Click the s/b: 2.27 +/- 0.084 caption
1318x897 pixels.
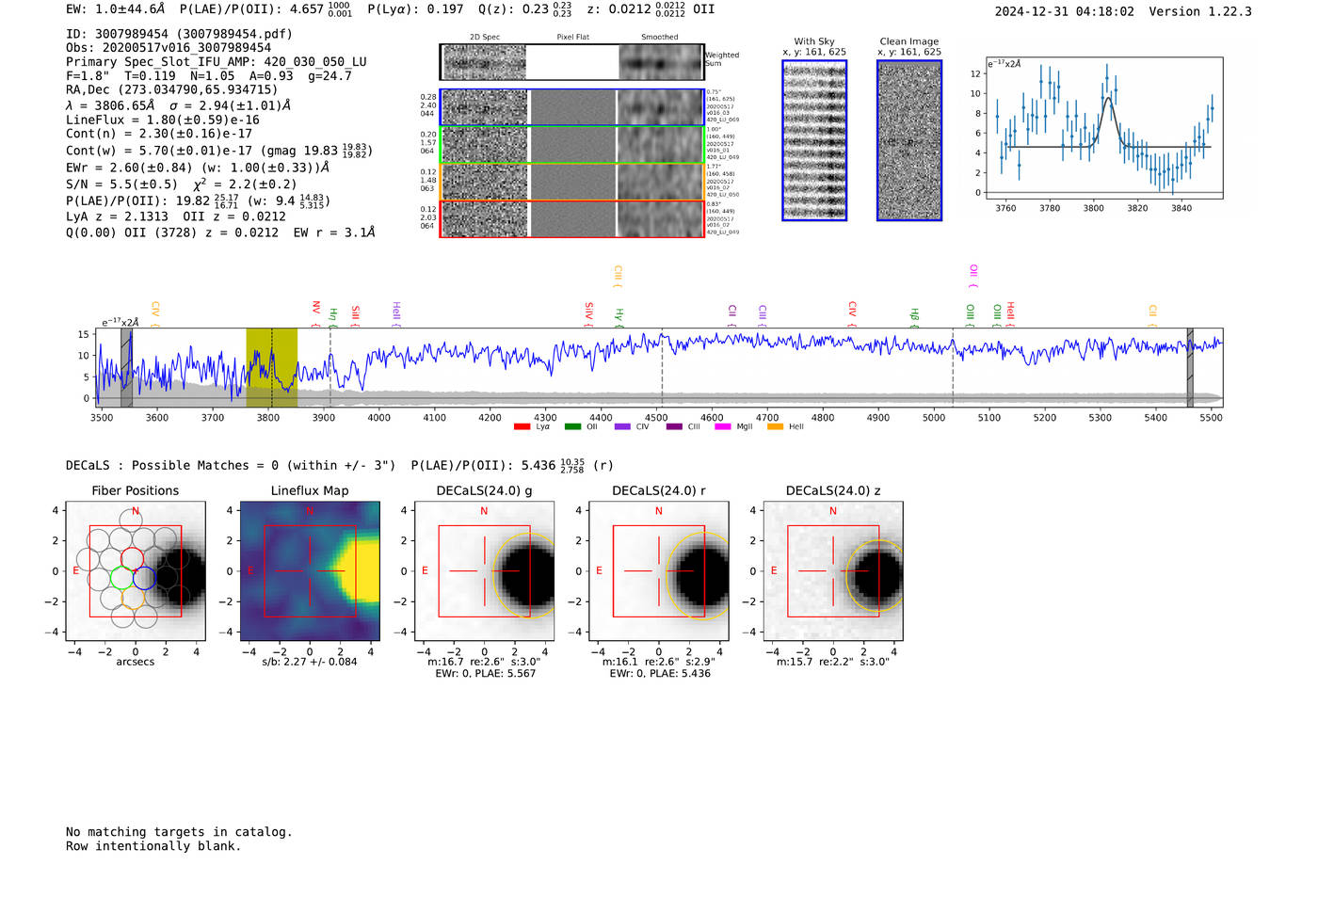click(310, 662)
